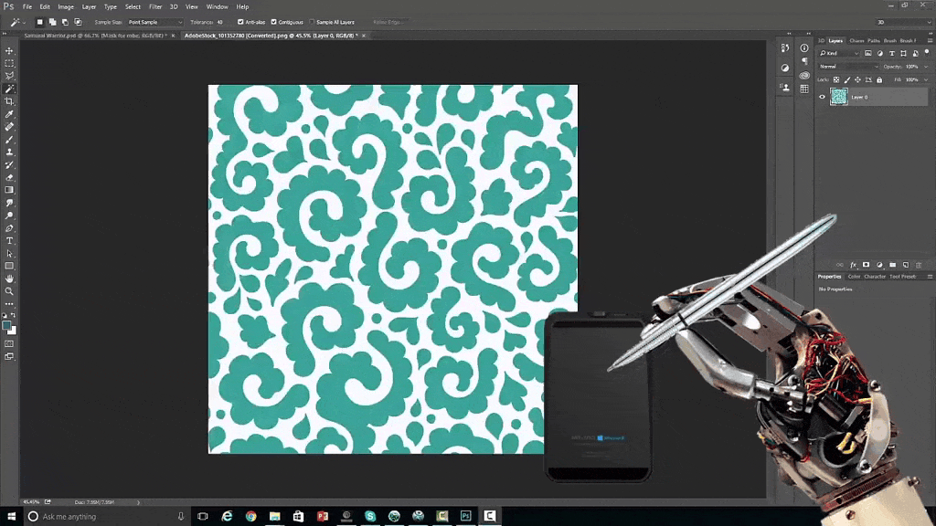The width and height of the screenshot is (936, 526).
Task: Hide Layer 0 using eye icon
Action: tap(822, 97)
